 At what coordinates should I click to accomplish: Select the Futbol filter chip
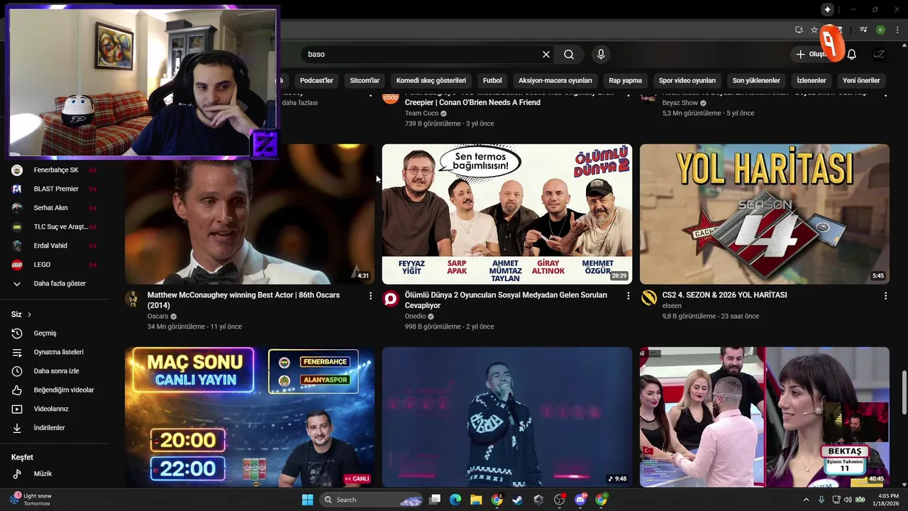pyautogui.click(x=492, y=80)
